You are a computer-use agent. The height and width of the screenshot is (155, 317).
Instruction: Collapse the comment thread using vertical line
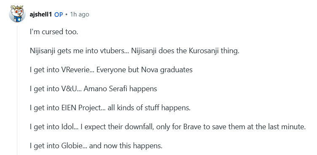[x=17, y=90]
